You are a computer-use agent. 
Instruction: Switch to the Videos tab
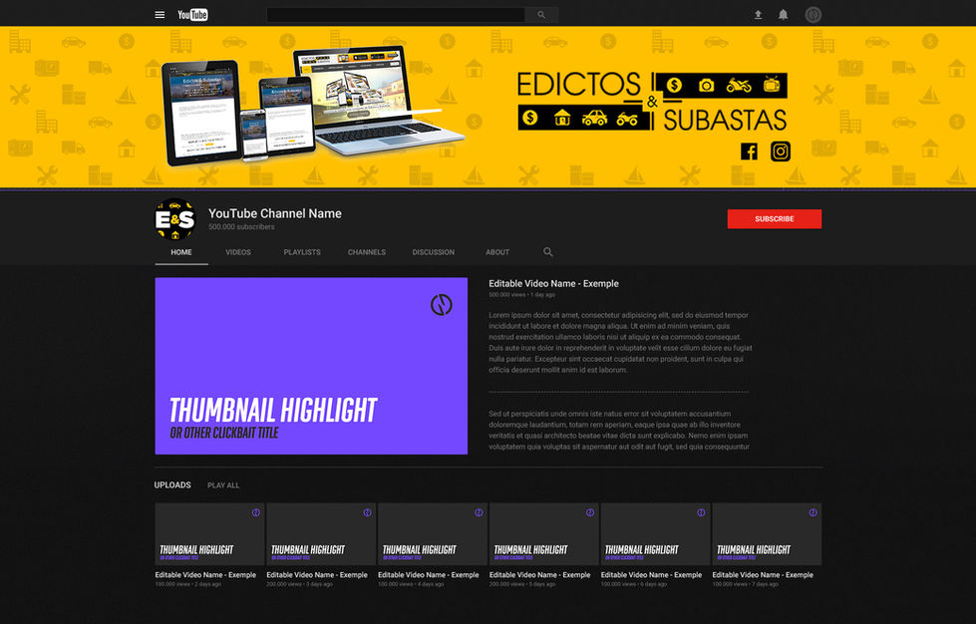(x=238, y=252)
